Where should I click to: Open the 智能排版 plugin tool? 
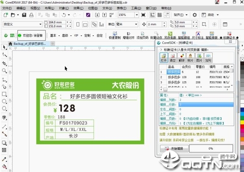point(211,35)
